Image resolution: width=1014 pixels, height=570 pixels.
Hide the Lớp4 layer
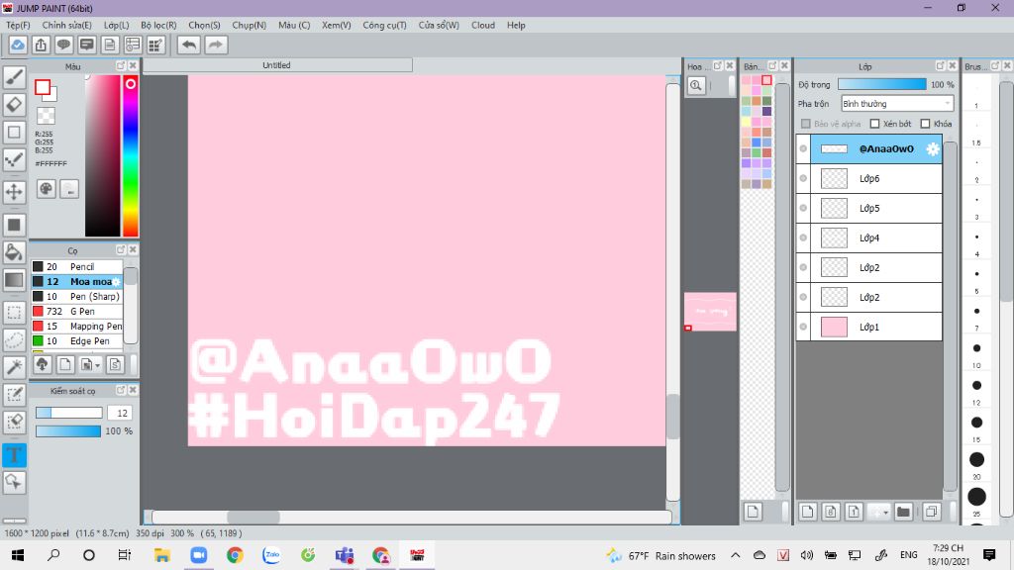coord(803,237)
